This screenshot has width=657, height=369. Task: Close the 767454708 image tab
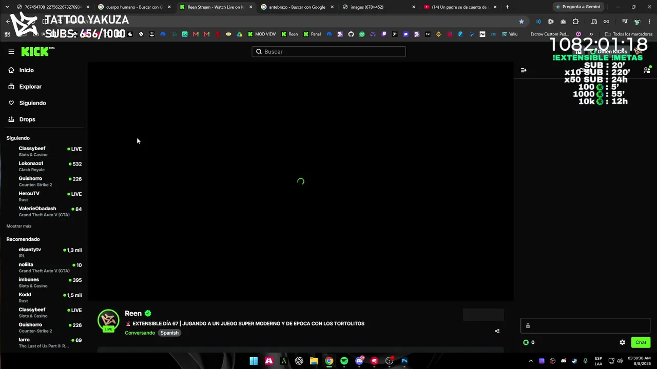tap(88, 7)
